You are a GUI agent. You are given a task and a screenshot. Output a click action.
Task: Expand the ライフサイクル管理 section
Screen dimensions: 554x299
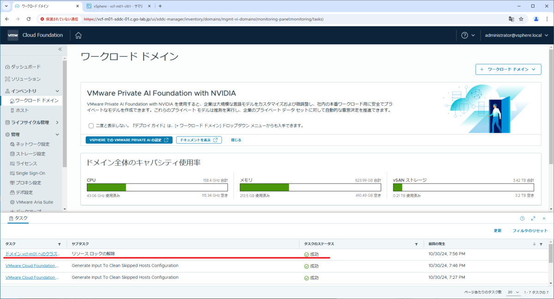(57, 122)
